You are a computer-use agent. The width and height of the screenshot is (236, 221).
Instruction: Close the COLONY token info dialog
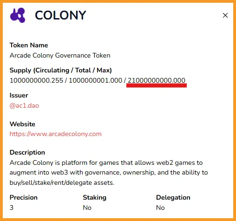point(225,15)
